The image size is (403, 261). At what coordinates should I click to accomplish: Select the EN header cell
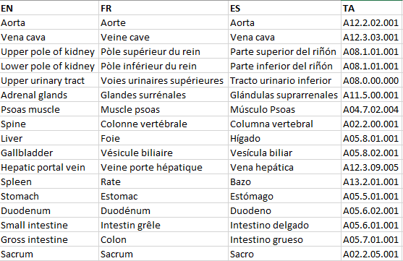coord(49,8)
